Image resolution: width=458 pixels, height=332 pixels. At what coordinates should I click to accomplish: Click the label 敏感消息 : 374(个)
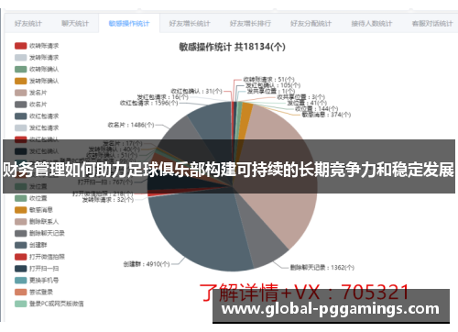326,115
